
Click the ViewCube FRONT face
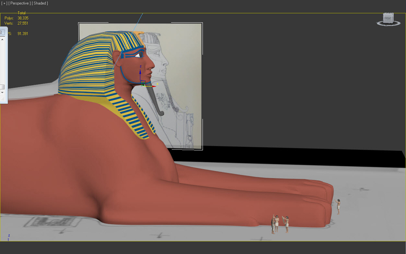(x=388, y=18)
